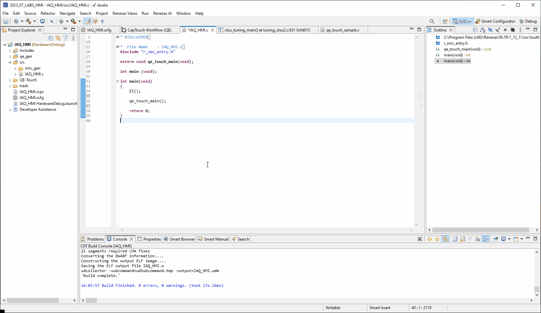Click the Pin Console icon
Screen dimensions: 541x313
(495, 239)
